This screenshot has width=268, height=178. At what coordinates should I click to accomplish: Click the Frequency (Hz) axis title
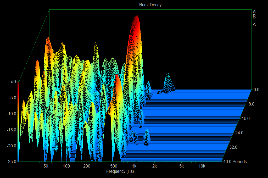point(120,171)
